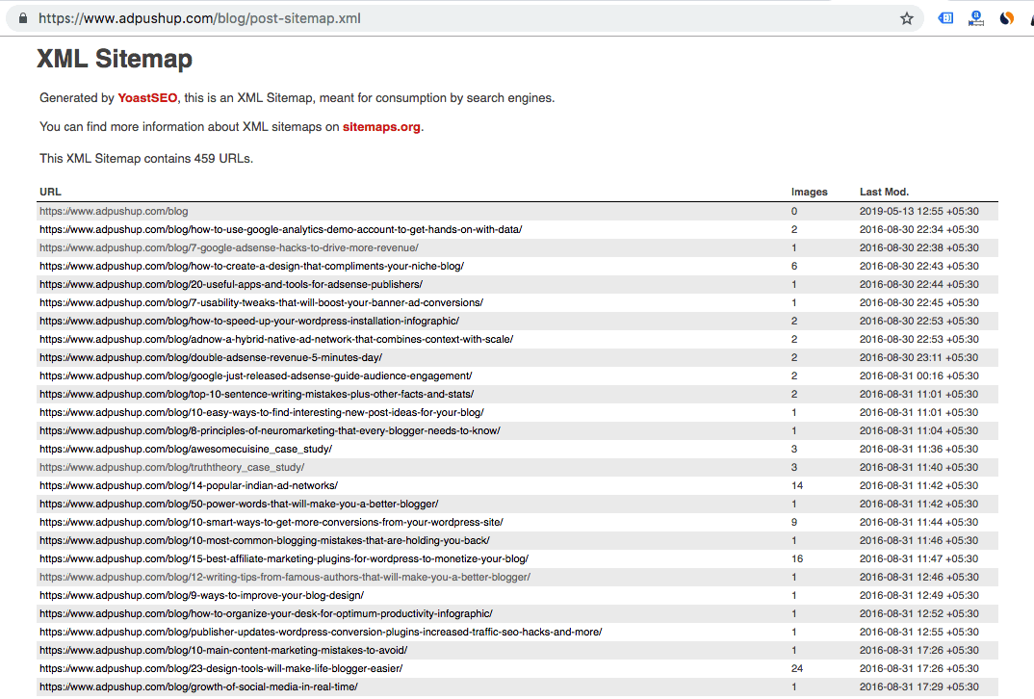Open the 7-google-adsense-hacks post link

coord(228,247)
